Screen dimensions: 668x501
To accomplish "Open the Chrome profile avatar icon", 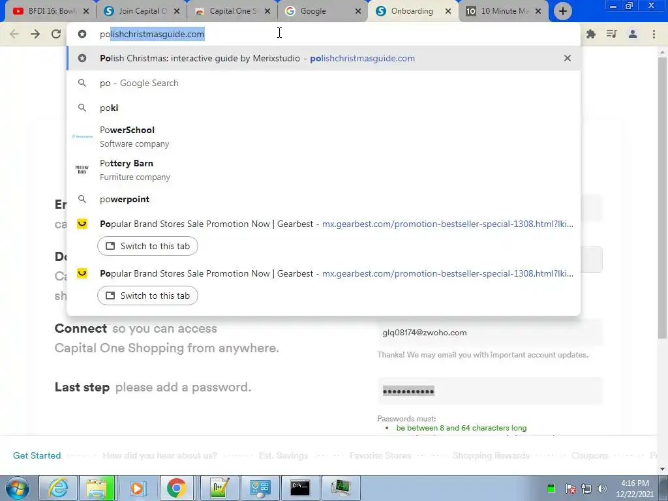I will (633, 34).
